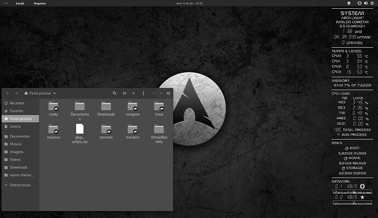Open numix-theme bookmark in sidebar
The width and height of the screenshot is (378, 218).
point(20,175)
